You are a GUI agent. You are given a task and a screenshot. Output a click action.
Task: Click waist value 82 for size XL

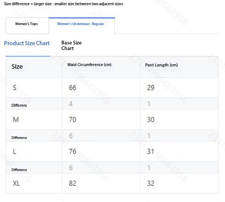73,183
